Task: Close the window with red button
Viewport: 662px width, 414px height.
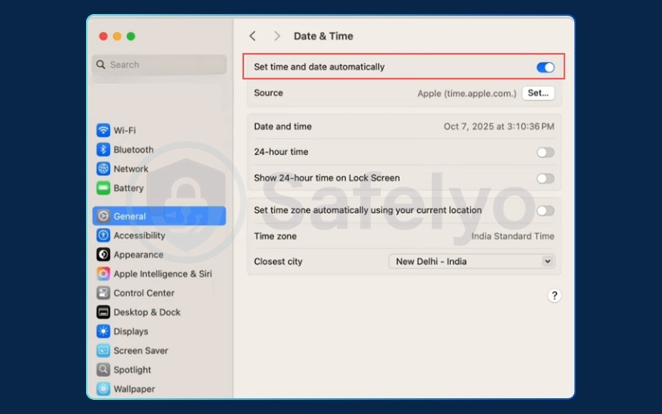Action: 103,36
